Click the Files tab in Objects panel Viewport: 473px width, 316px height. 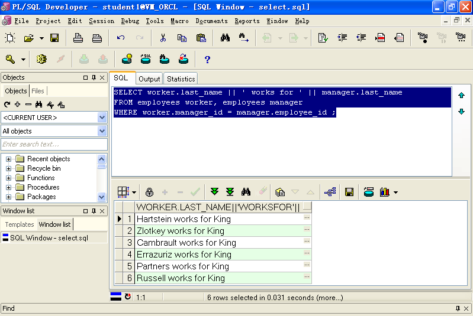(38, 91)
